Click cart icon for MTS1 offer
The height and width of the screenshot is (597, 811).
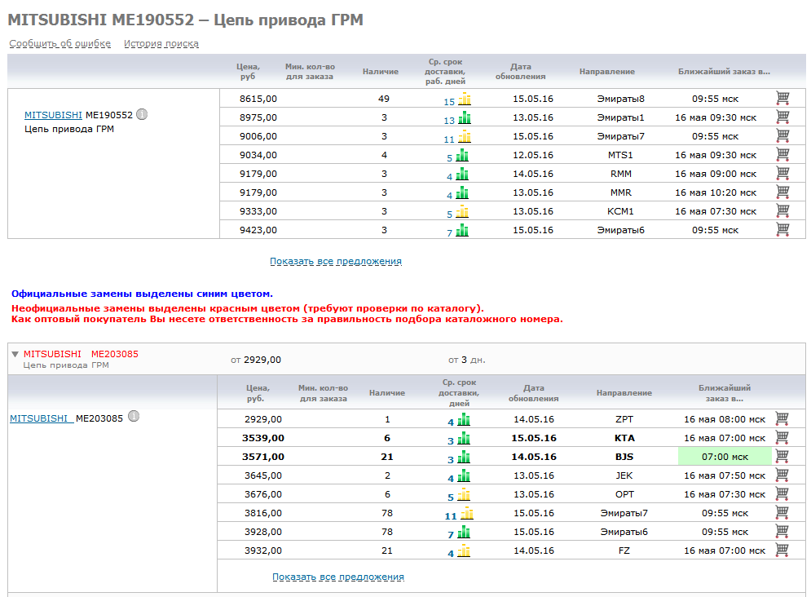pyautogui.click(x=782, y=155)
